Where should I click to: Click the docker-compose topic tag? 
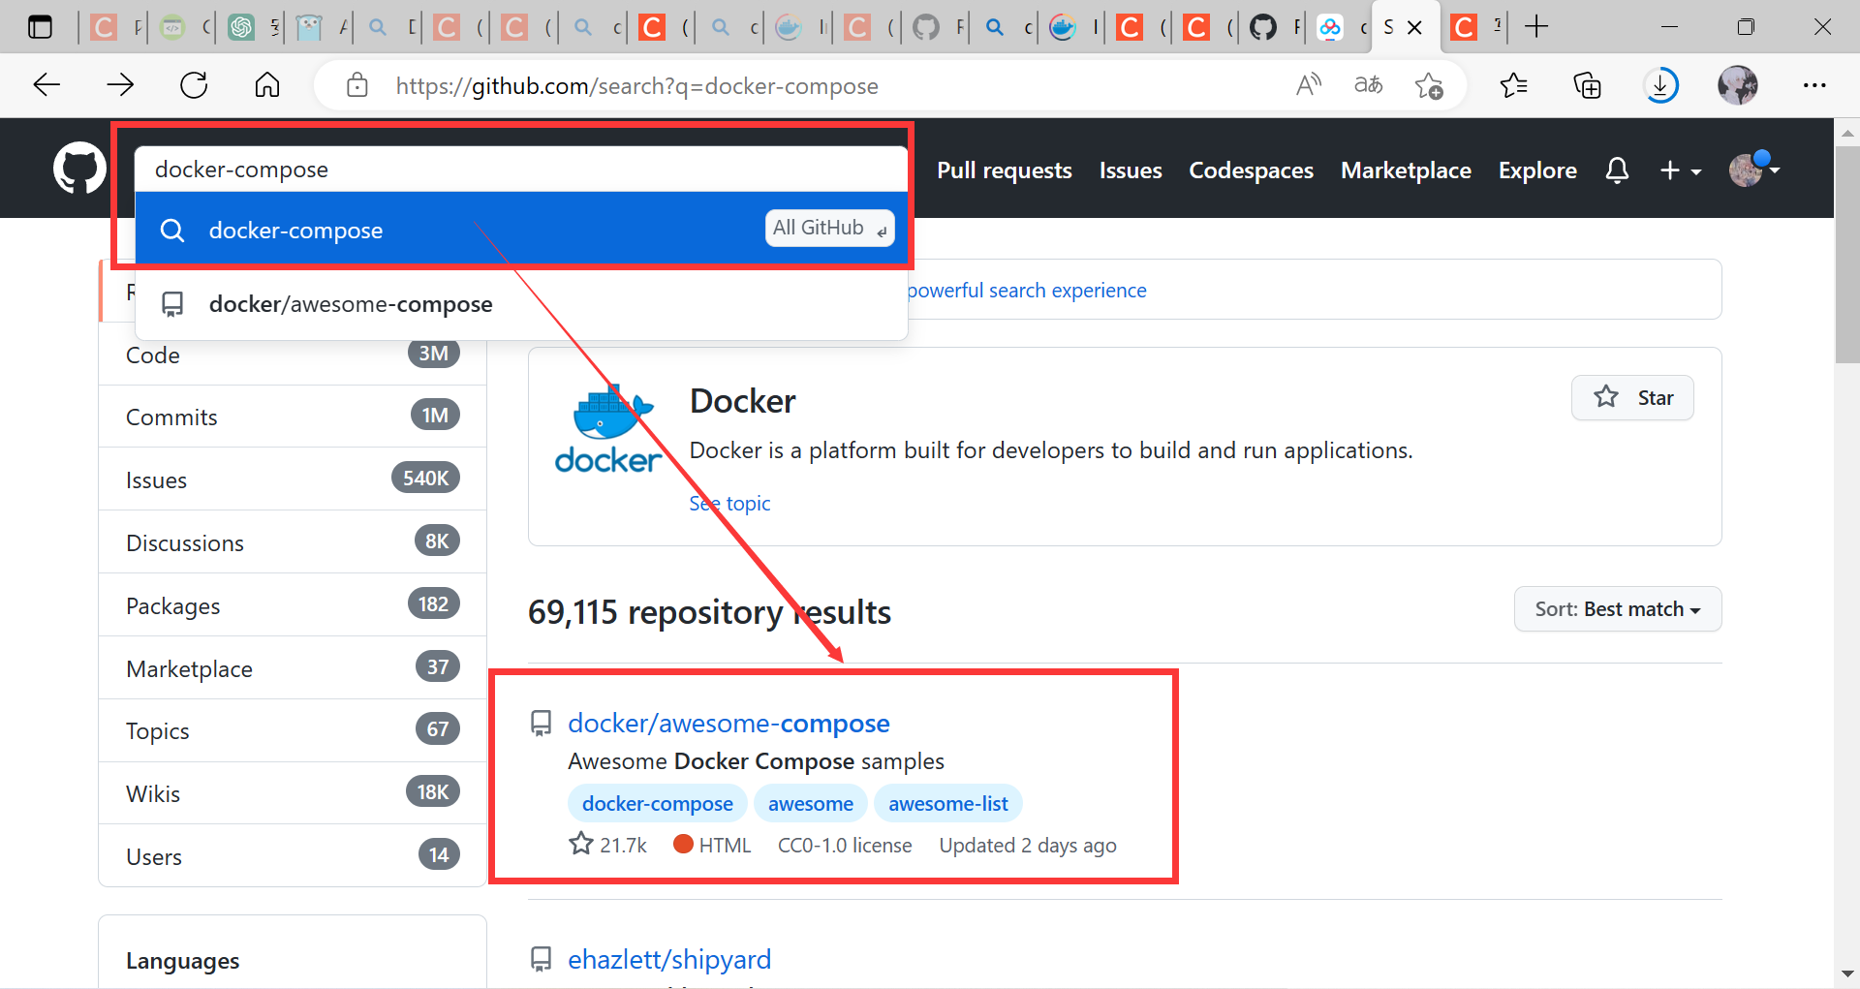(x=658, y=804)
